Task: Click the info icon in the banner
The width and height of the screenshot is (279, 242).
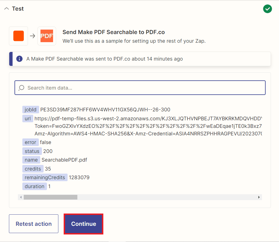Action: click(x=19, y=59)
